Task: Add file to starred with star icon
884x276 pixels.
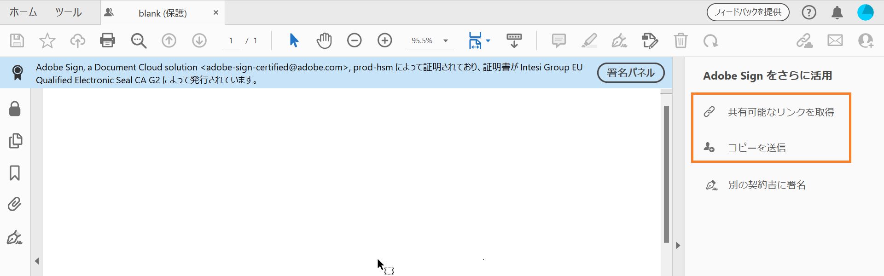Action: click(x=47, y=40)
